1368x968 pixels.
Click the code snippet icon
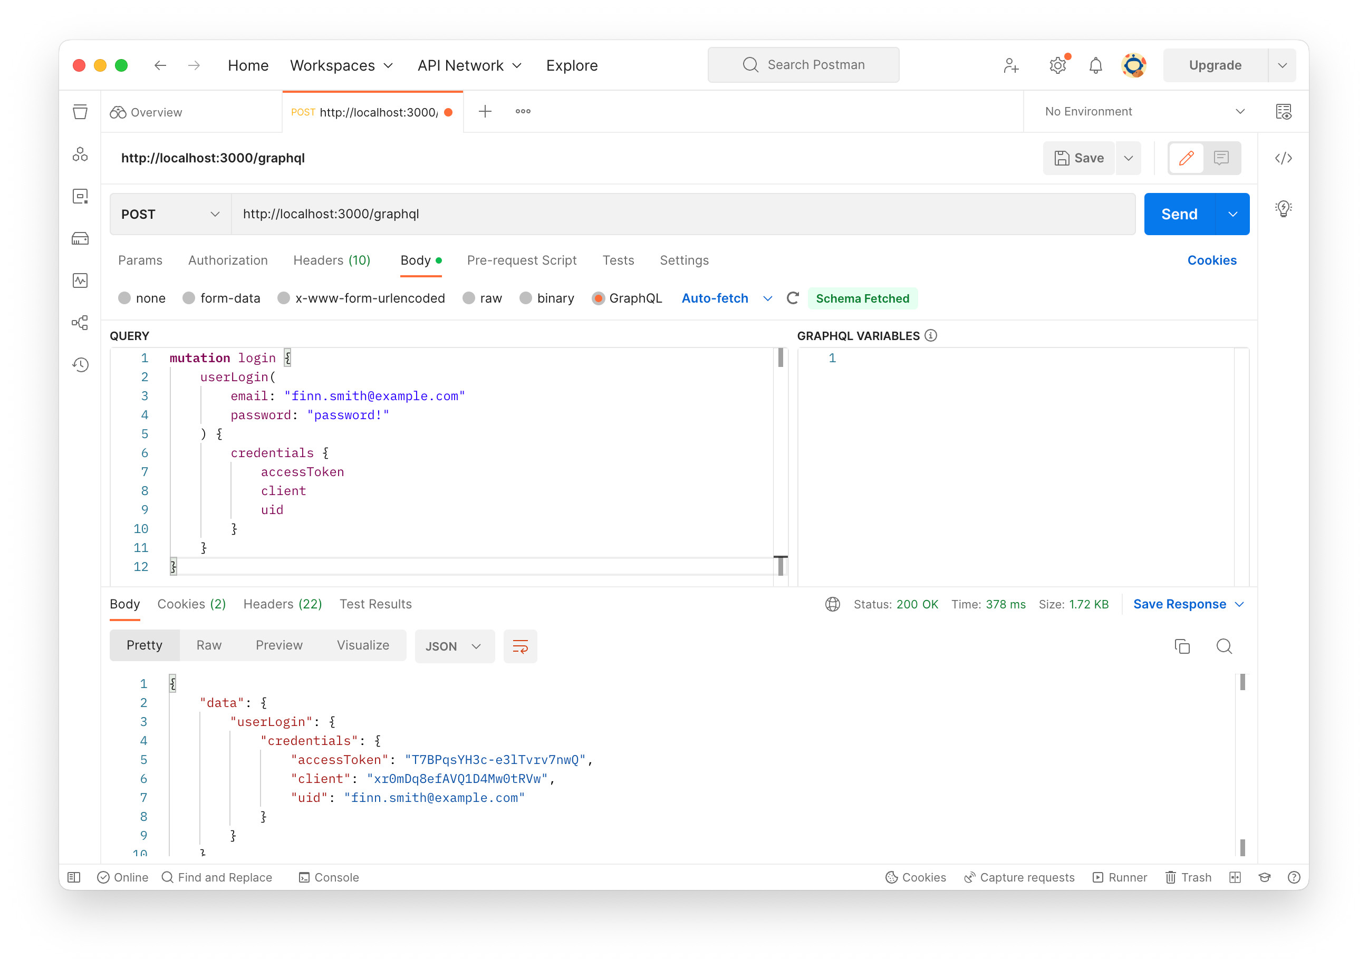point(1283,158)
